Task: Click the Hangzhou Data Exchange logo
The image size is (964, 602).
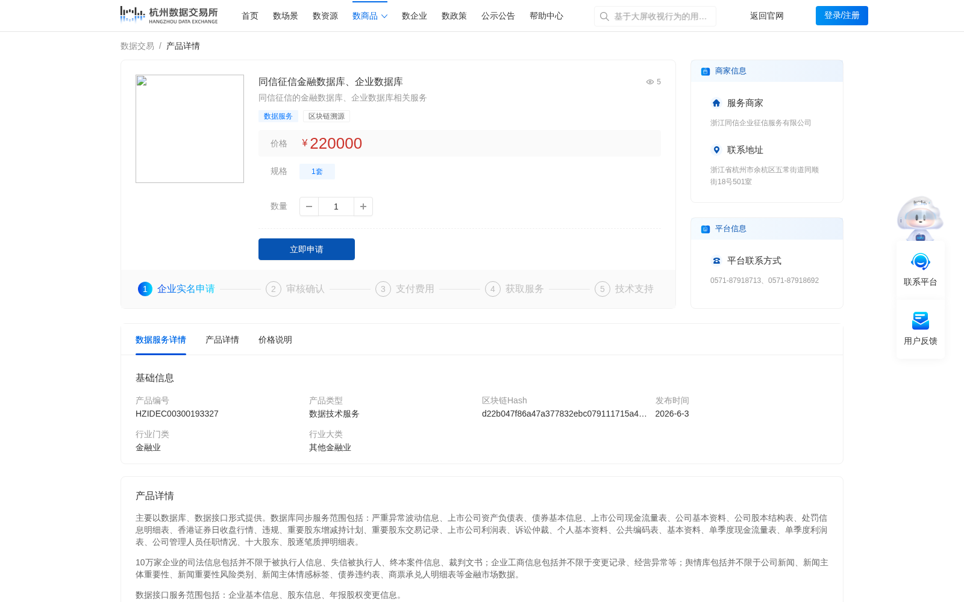Action: (x=169, y=16)
